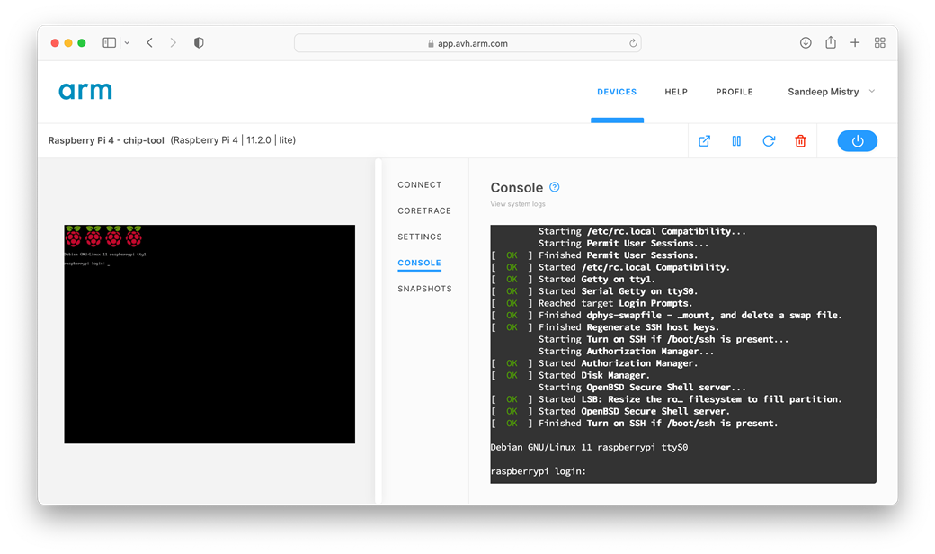Image resolution: width=935 pixels, height=554 pixels.
Task: Pause the device using the pause icon
Action: [x=736, y=140]
